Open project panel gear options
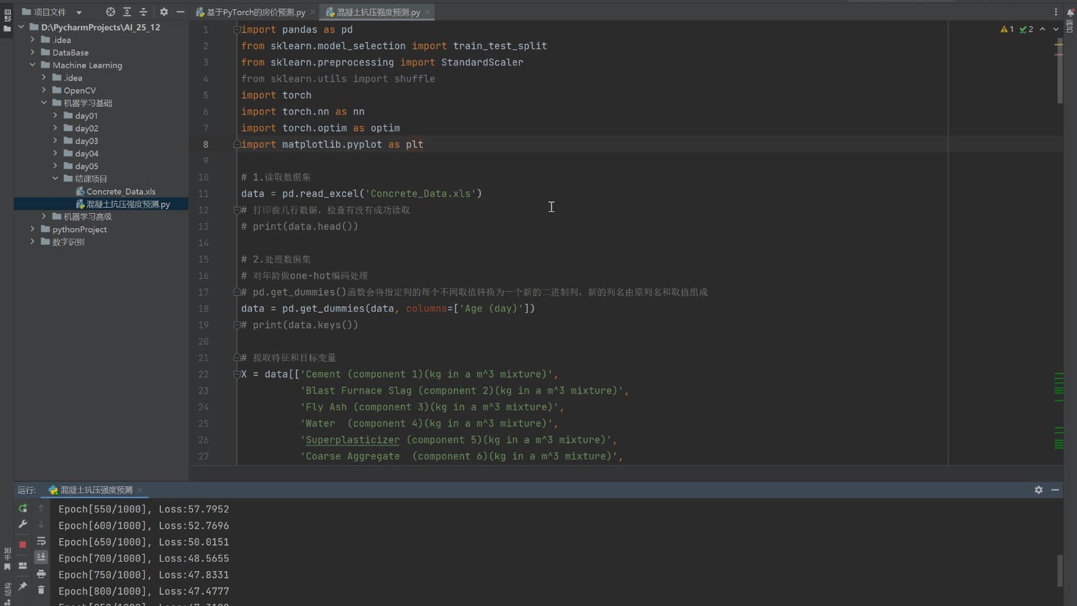 point(164,12)
